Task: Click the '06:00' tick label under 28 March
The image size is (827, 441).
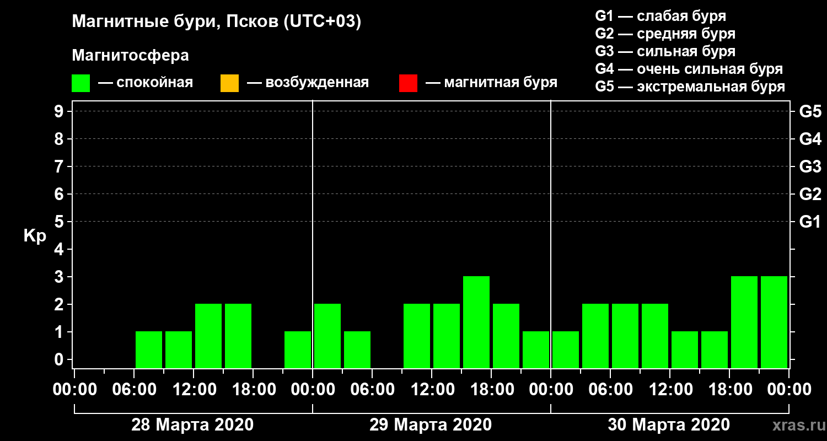Action: tap(134, 390)
